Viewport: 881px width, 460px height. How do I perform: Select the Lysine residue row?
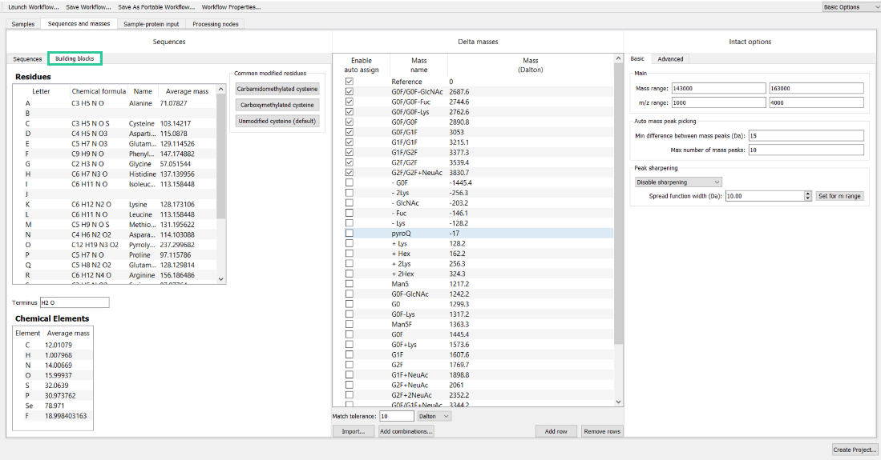coord(114,204)
